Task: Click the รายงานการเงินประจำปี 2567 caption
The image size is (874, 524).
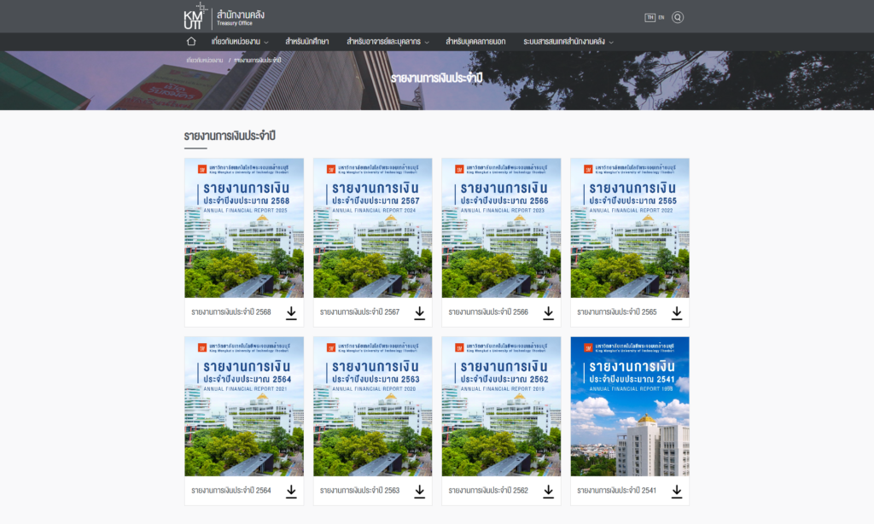Action: pyautogui.click(x=359, y=312)
